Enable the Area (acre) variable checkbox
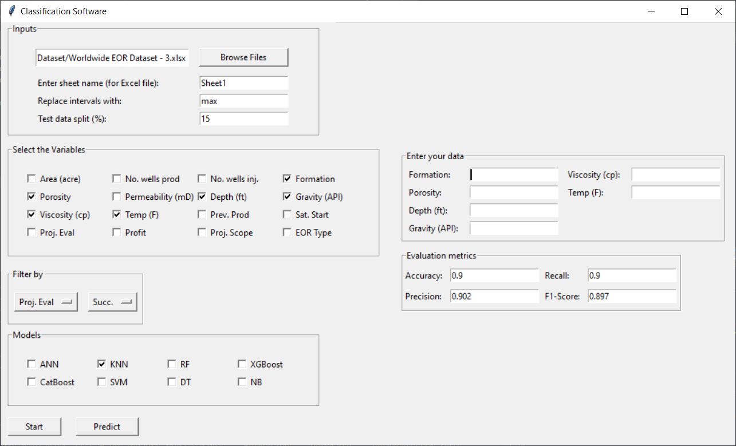736x446 pixels. [32, 179]
